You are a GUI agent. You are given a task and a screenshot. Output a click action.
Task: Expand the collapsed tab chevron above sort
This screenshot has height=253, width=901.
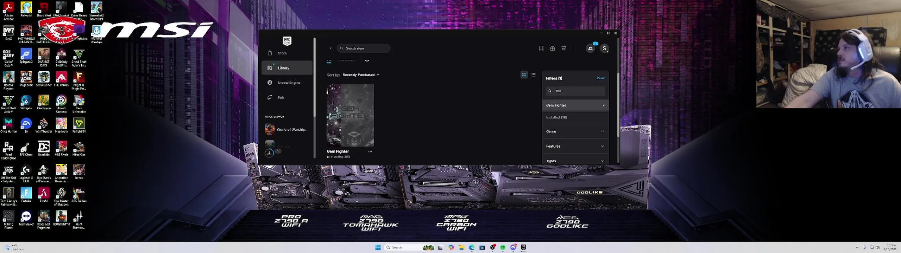[x=367, y=60]
